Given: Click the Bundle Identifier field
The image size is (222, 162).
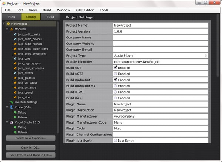Looking at the screenshot, I should (x=161, y=62).
